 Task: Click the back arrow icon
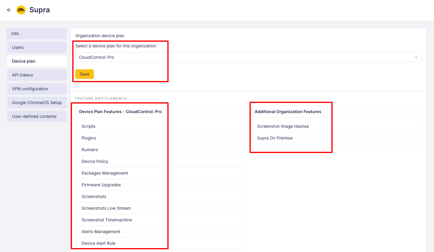pos(9,10)
